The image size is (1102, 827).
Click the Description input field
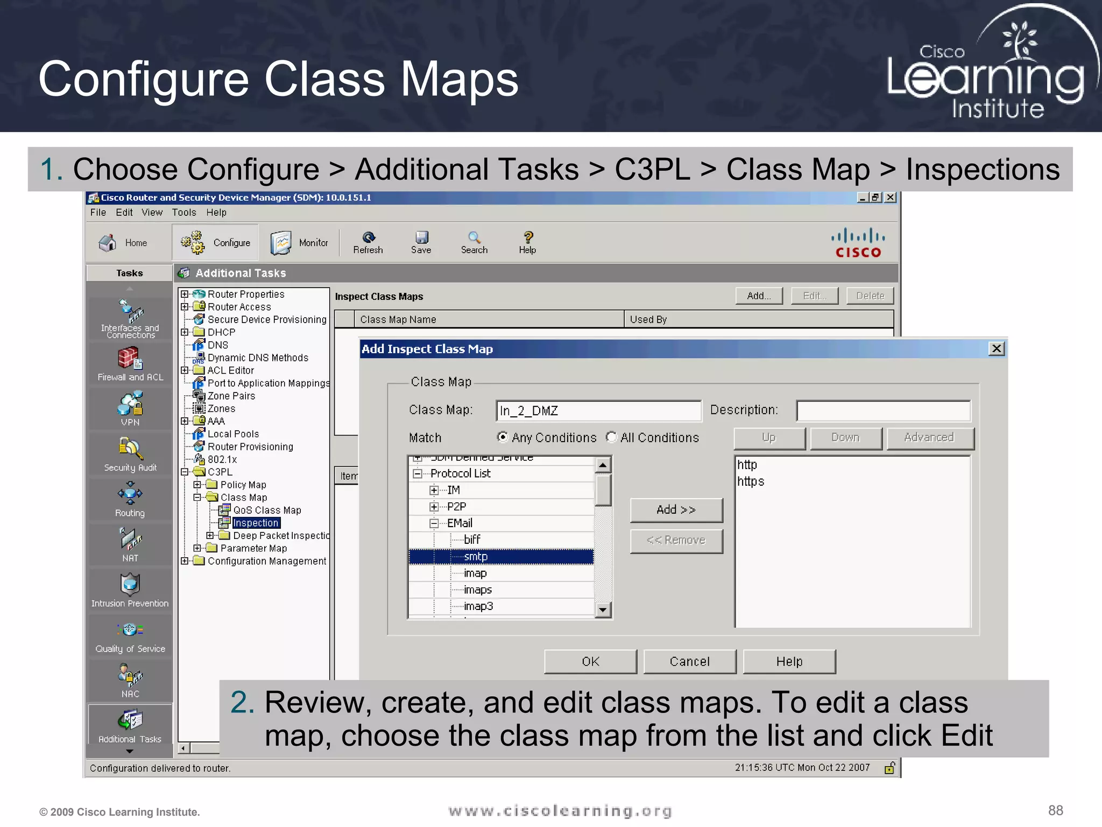pos(884,411)
